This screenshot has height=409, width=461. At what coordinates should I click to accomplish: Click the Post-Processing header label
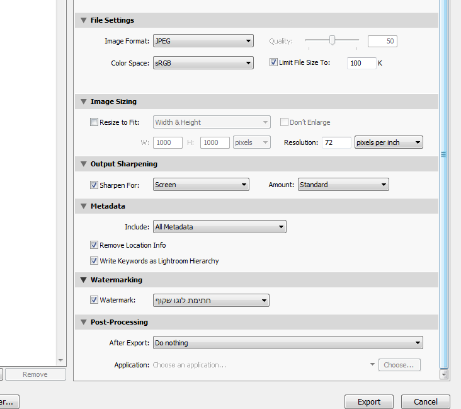pos(119,322)
